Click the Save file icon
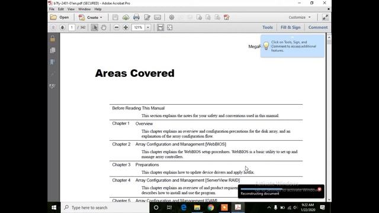379x213 pixels. 115,17
